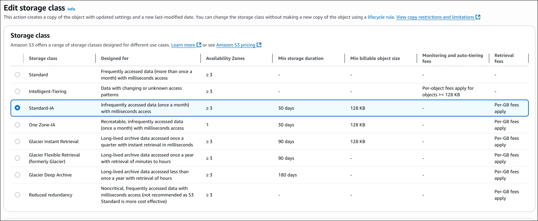Click the Storage class column header
Screen dimensions: 538x221
click(43, 58)
